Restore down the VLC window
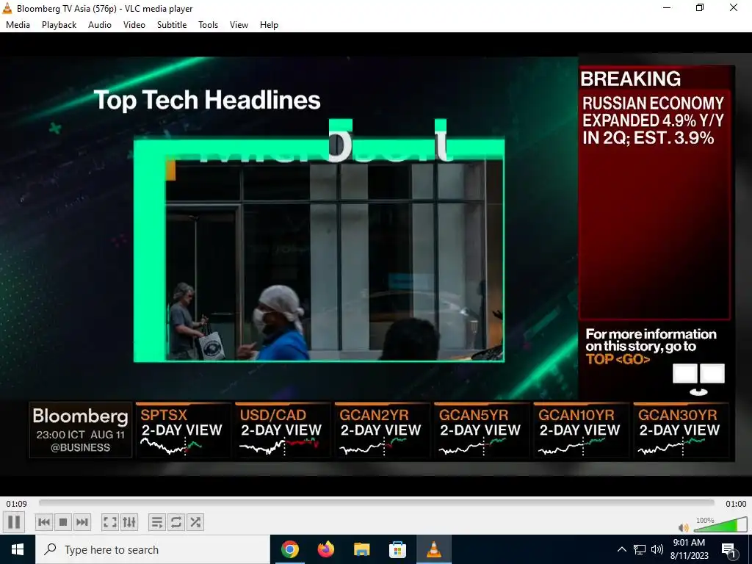752x564 pixels. coord(700,7)
